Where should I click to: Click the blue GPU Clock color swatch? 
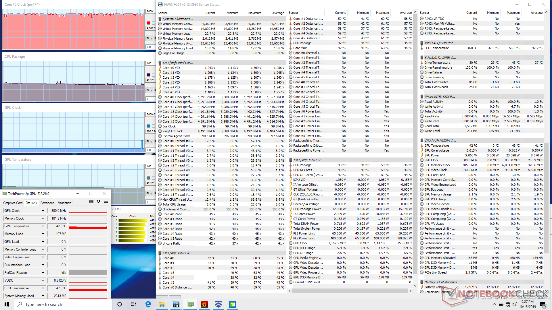click(x=149, y=126)
